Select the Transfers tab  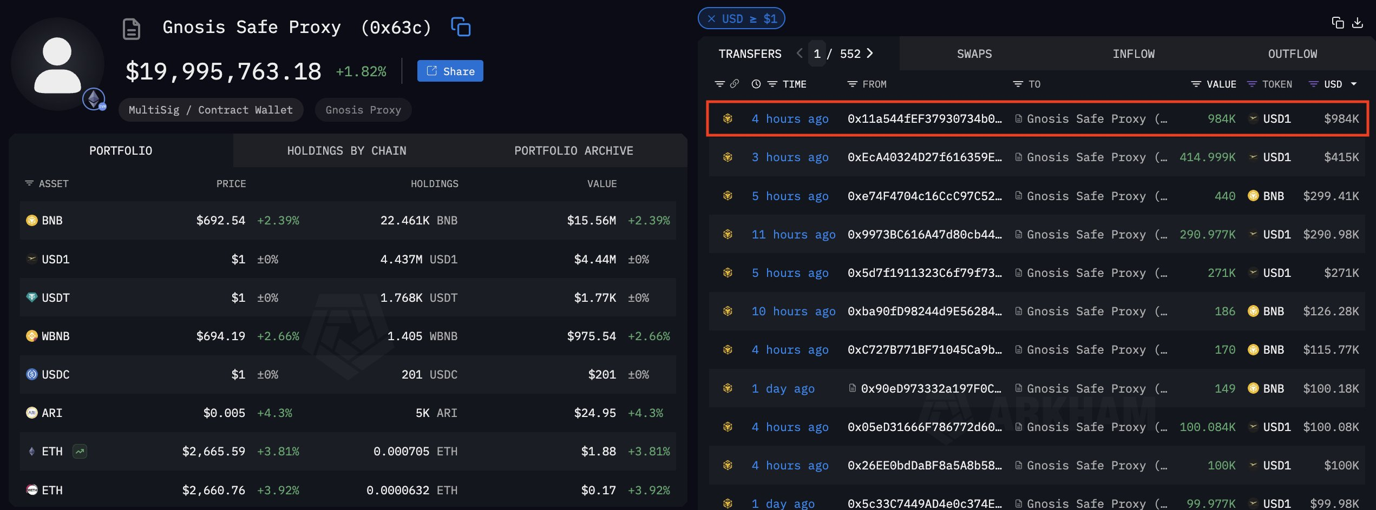(750, 54)
